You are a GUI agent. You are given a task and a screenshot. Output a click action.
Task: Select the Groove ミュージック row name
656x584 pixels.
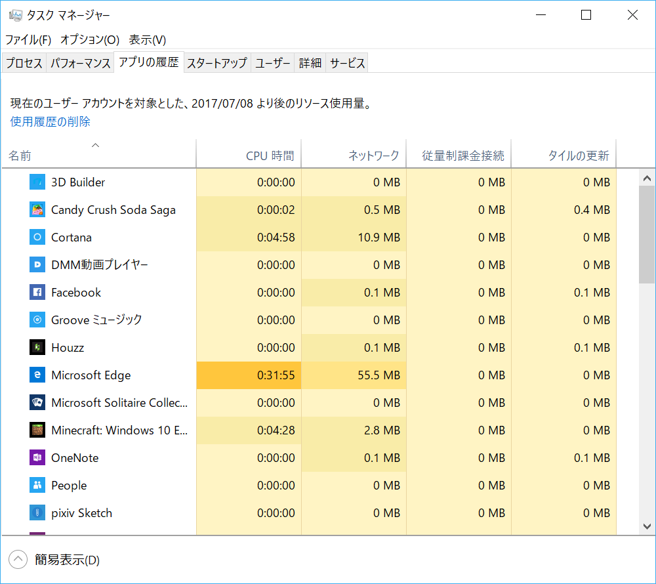pyautogui.click(x=96, y=320)
